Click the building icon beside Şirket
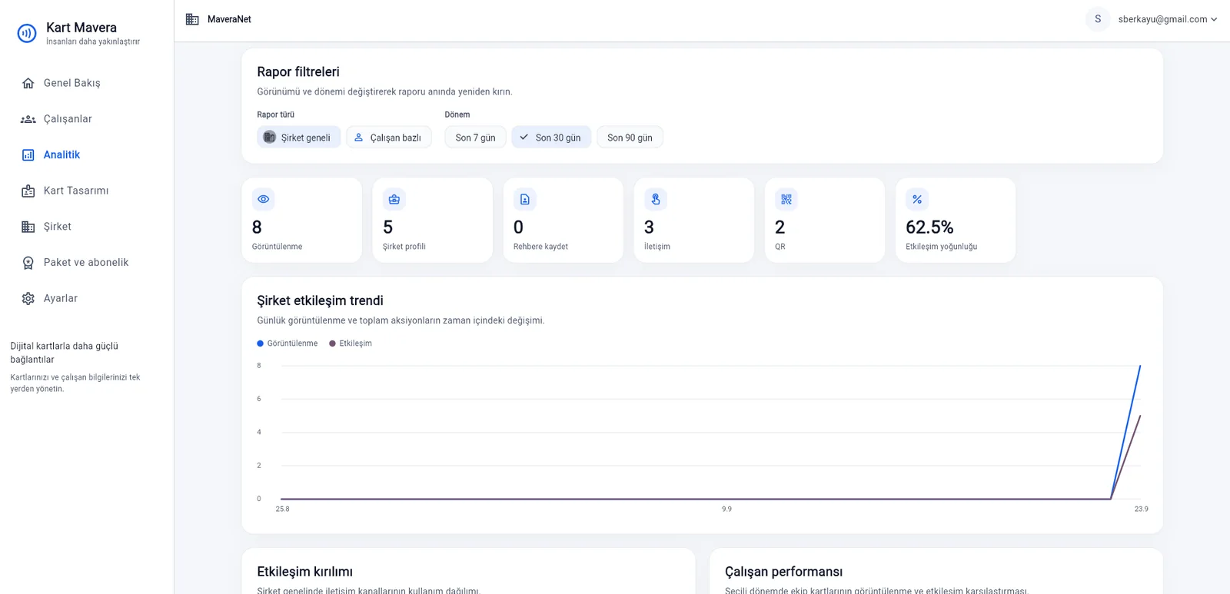This screenshot has height=594, width=1230. [28, 227]
